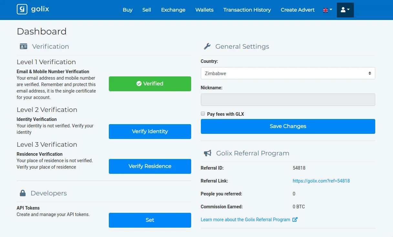This screenshot has height=237, width=393.
Task: Open the referral link golix.com?ref=54818
Action: (x=321, y=181)
